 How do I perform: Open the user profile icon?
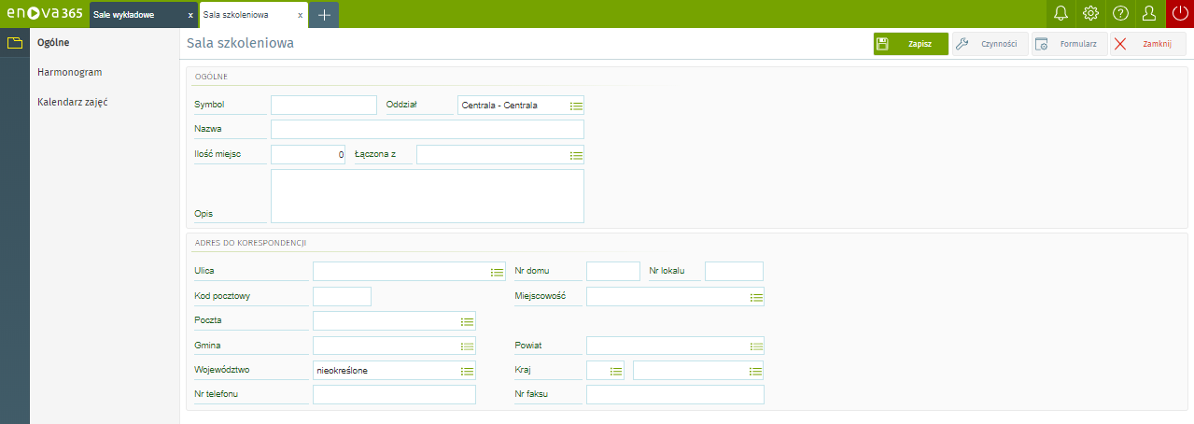click(x=1149, y=14)
